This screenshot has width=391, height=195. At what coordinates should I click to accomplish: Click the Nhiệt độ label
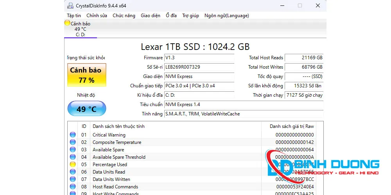tap(86, 95)
